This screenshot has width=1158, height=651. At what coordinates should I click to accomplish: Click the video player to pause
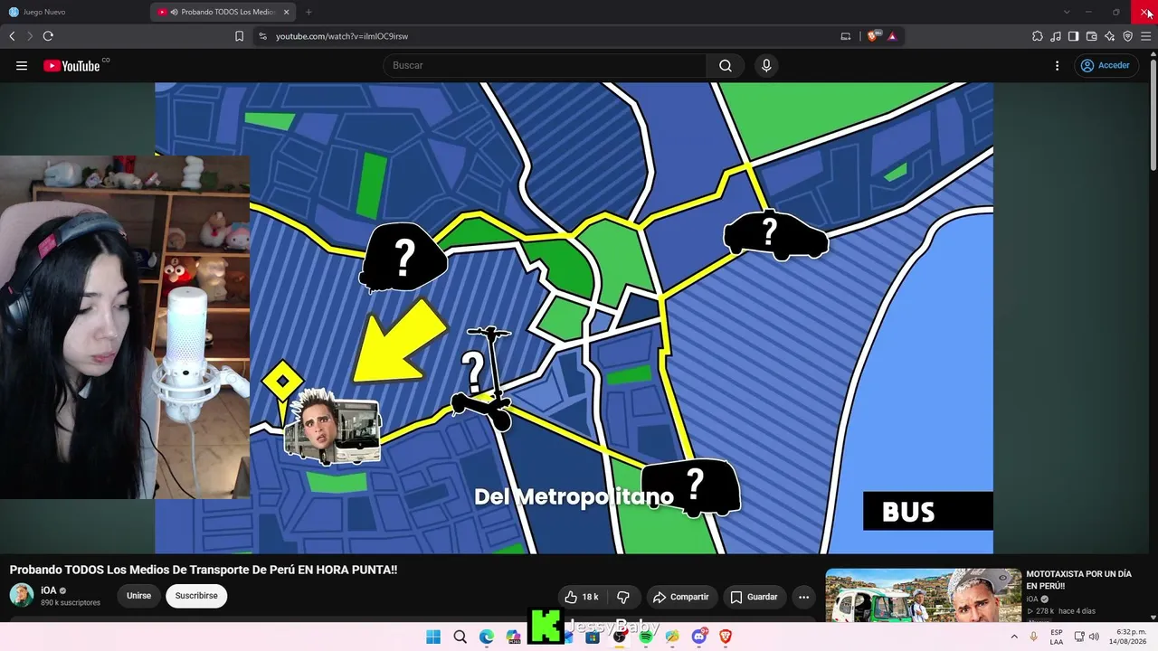[574, 317]
